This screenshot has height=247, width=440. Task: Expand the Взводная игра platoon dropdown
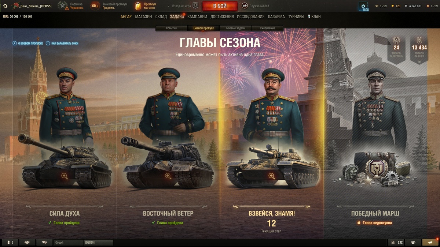click(183, 6)
